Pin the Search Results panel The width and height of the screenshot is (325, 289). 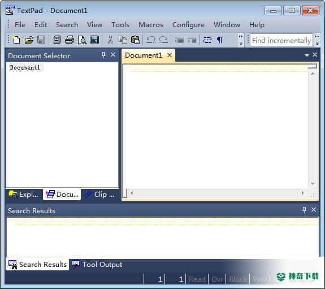coord(304,210)
